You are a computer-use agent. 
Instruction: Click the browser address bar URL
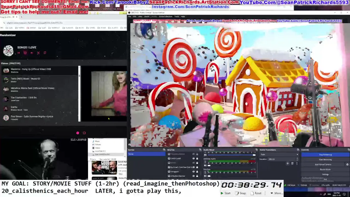[x=35, y=23]
